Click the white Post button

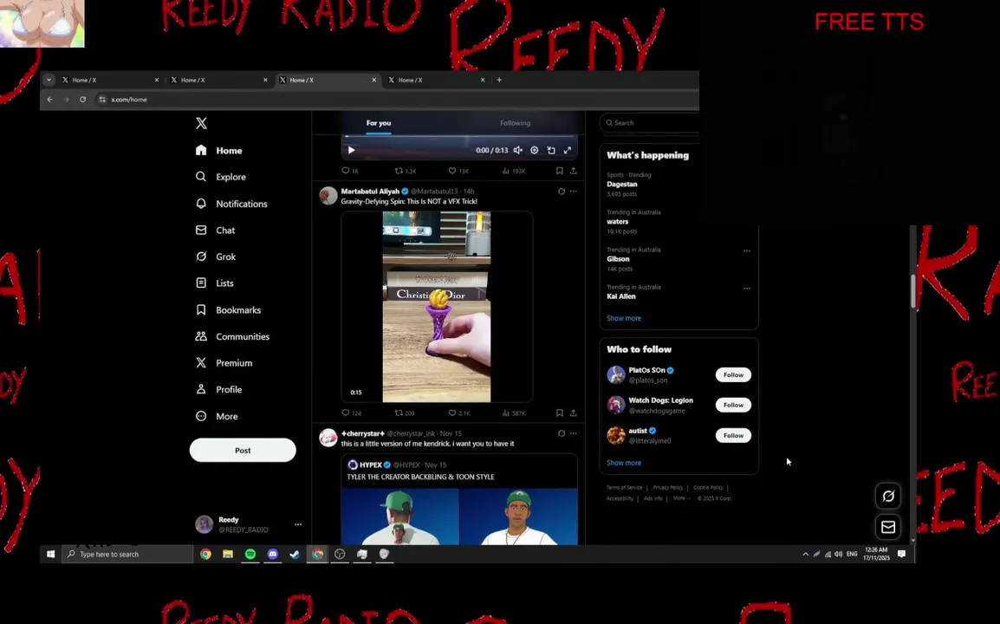(x=243, y=450)
